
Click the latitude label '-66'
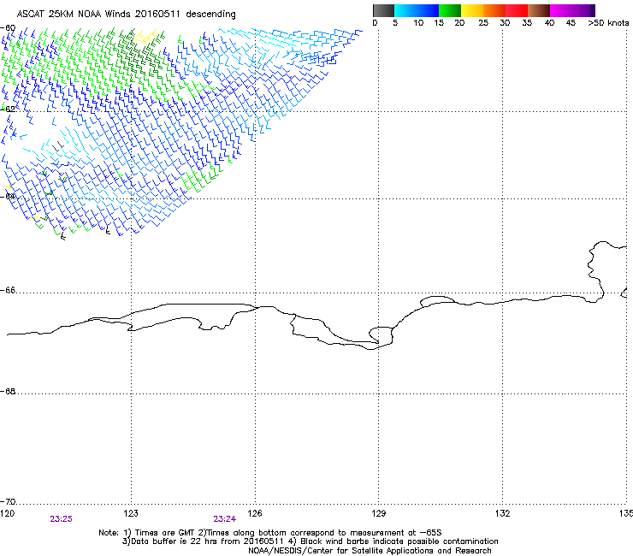click(8, 290)
